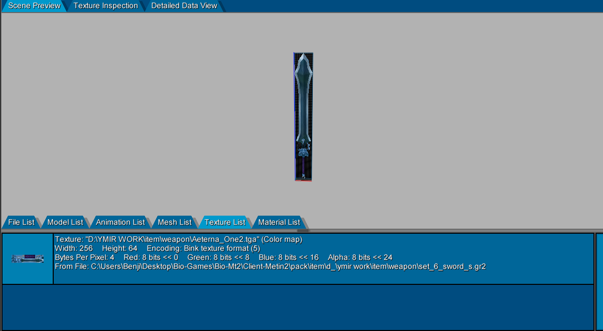Viewport: 603px width, 331px height.
Task: Switch to the Scene Preview tab
Action: [34, 6]
